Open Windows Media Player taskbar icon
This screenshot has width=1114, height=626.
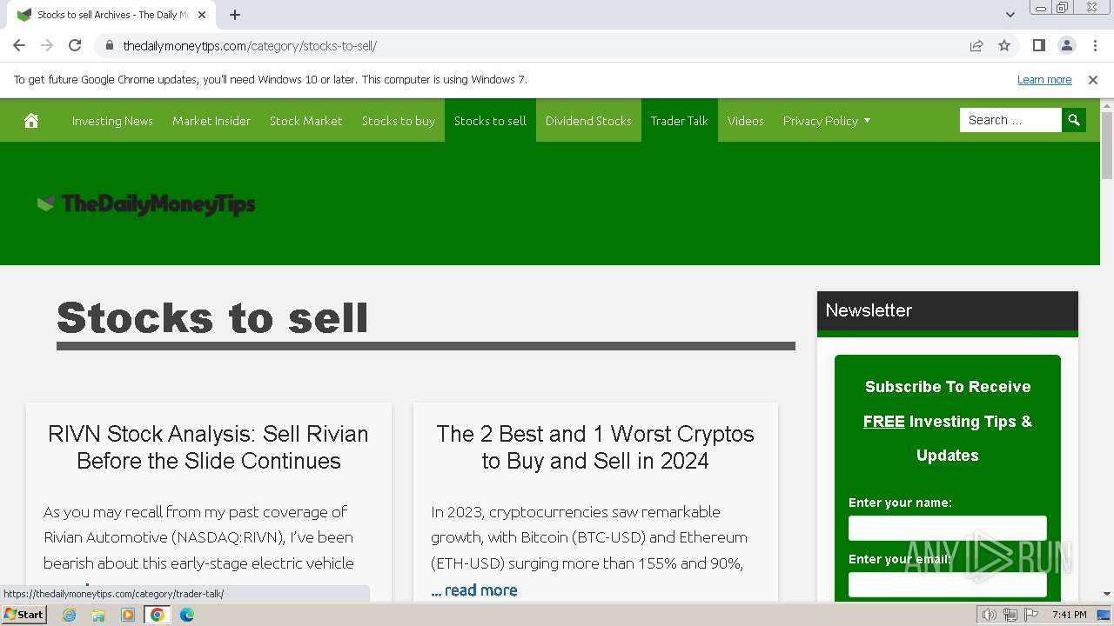(128, 615)
